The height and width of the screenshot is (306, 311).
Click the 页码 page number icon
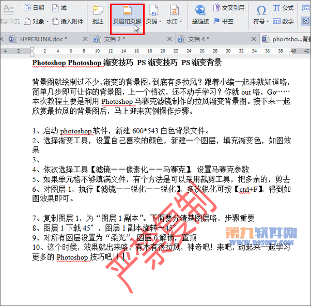click(153, 10)
